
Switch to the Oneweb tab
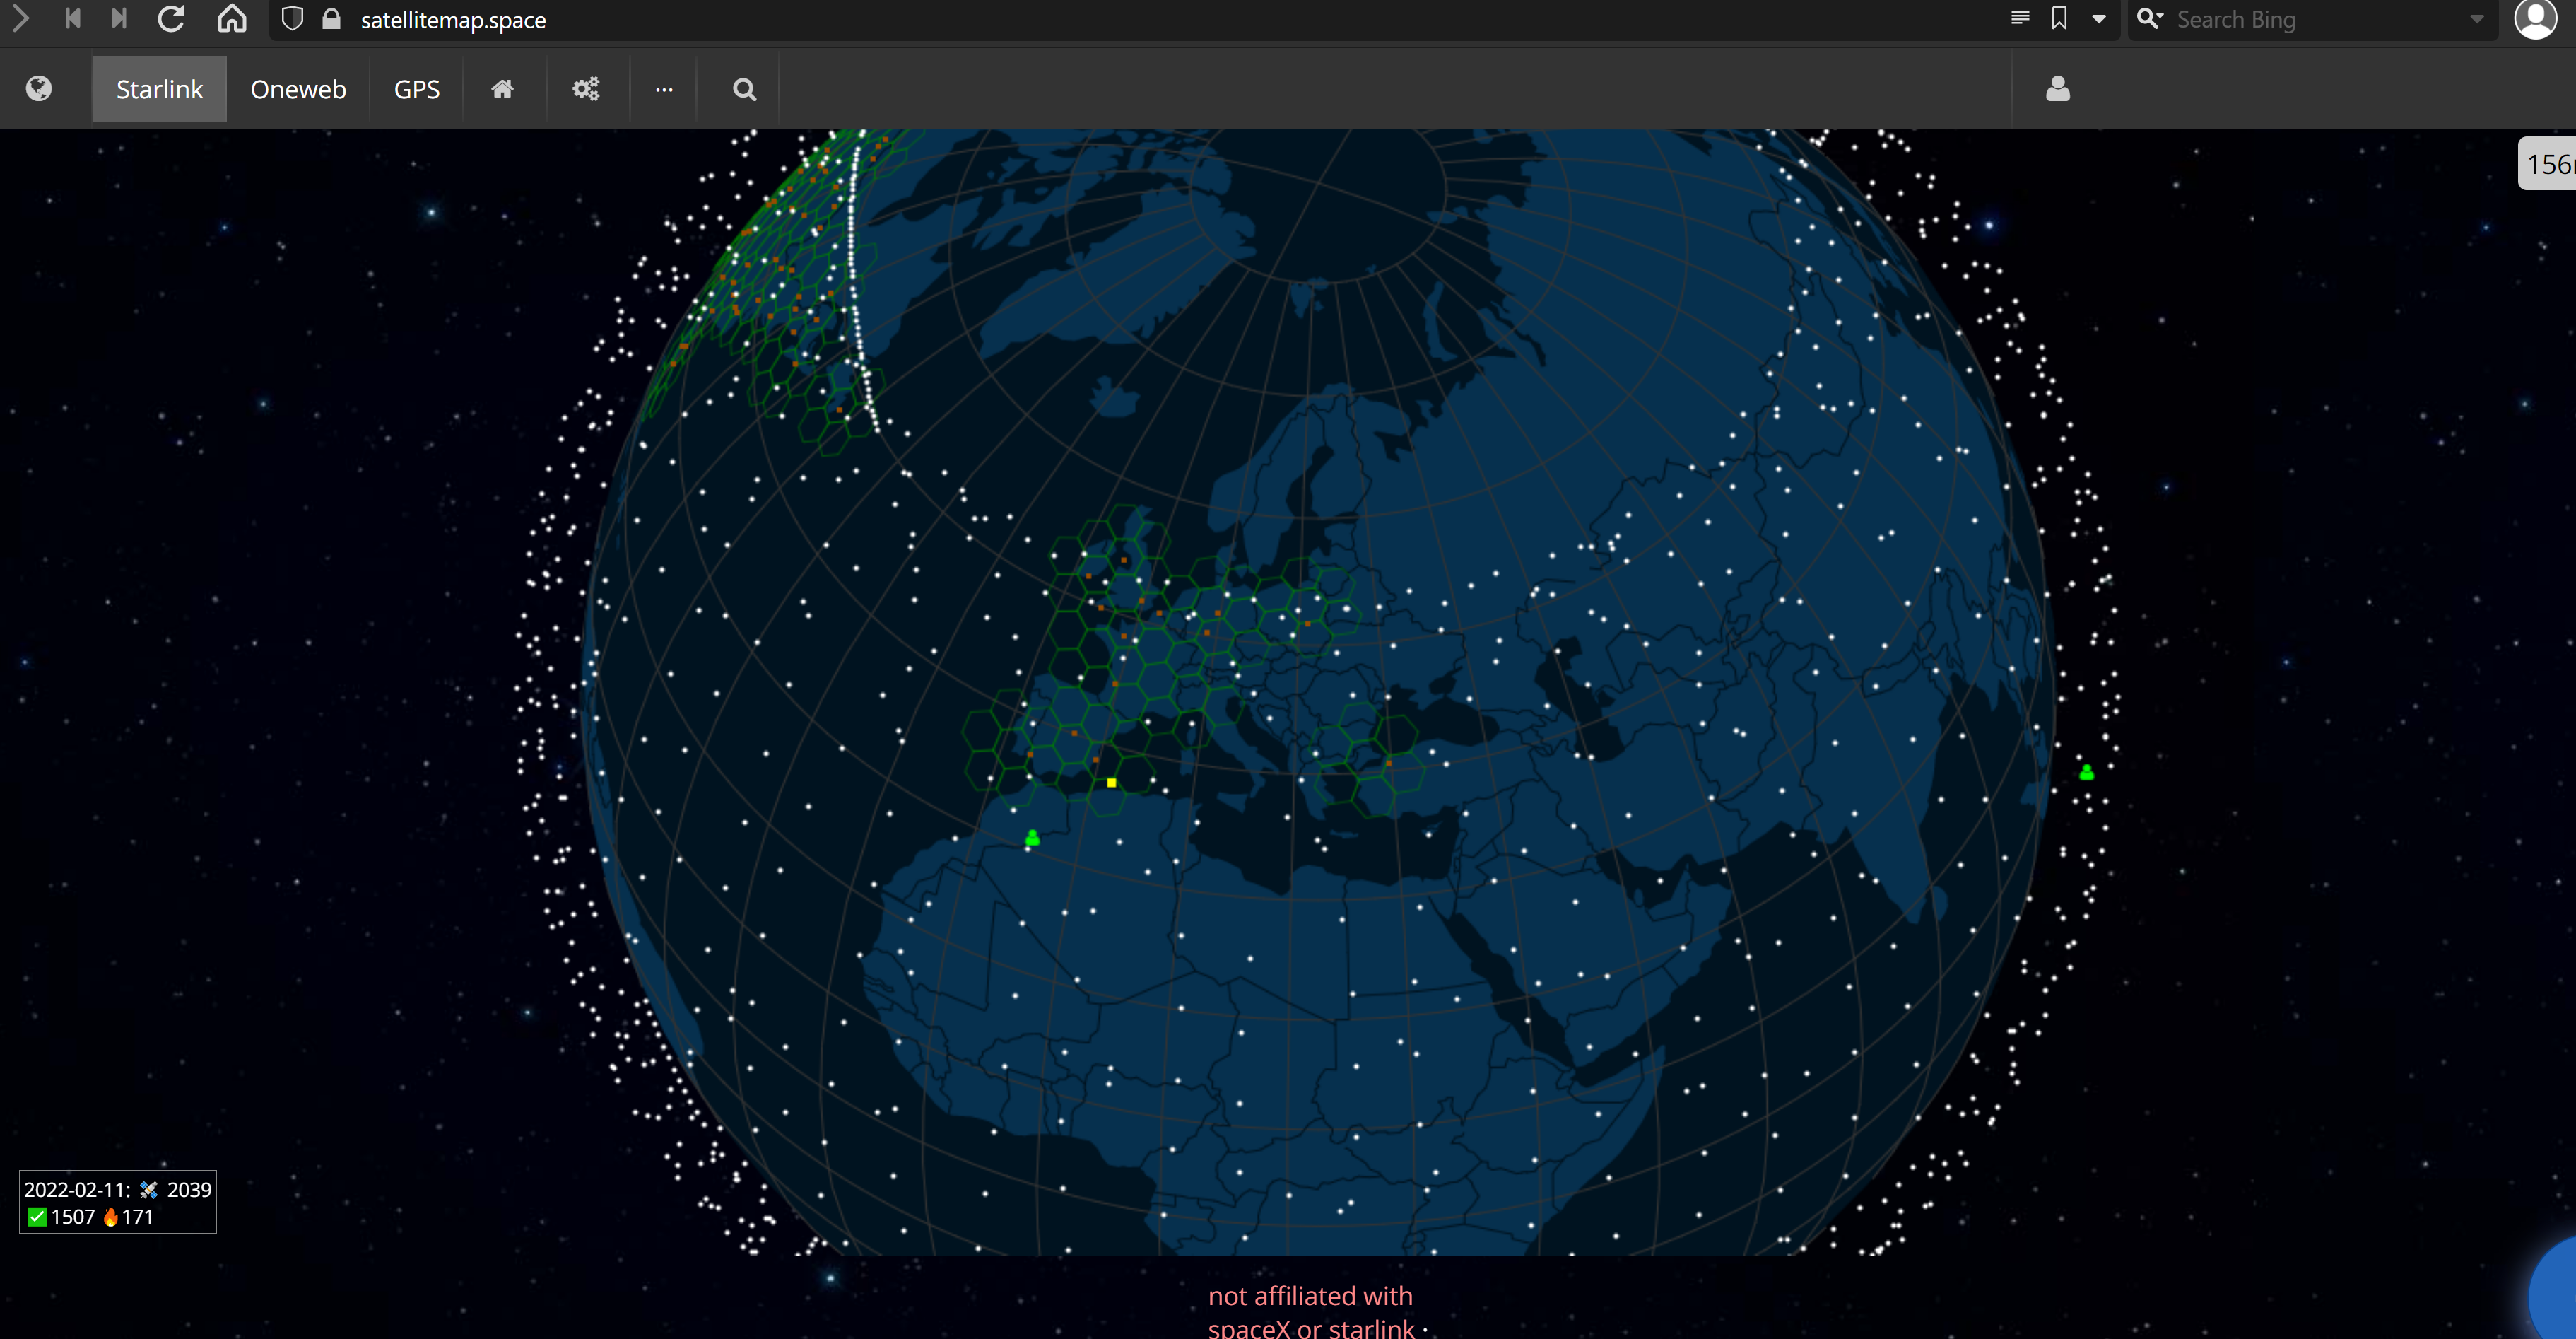click(x=298, y=89)
